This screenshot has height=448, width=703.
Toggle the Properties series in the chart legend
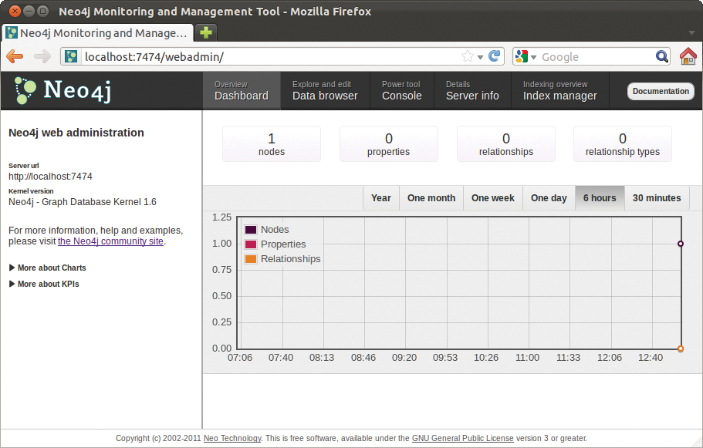click(x=281, y=244)
